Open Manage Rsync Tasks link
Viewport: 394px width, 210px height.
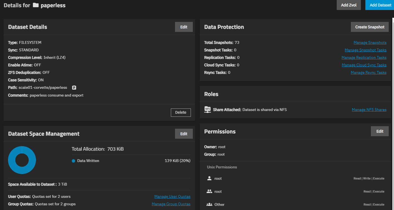pos(368,72)
